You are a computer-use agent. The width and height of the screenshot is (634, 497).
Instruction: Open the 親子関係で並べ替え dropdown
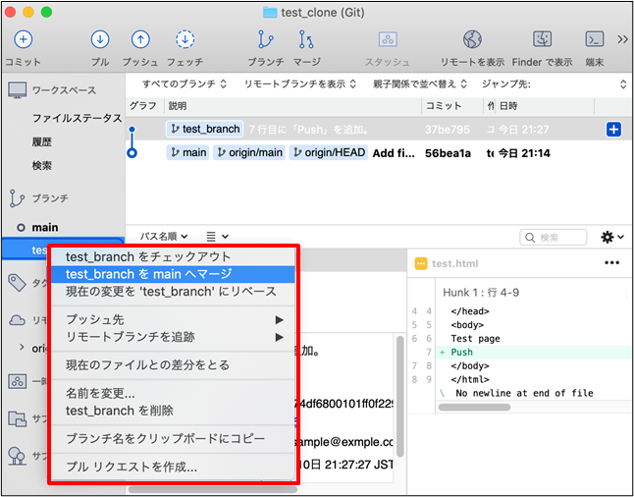click(420, 84)
